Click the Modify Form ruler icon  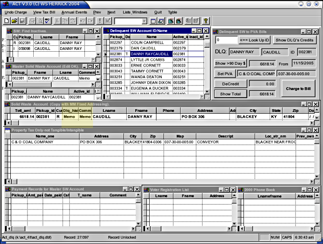[108, 21]
